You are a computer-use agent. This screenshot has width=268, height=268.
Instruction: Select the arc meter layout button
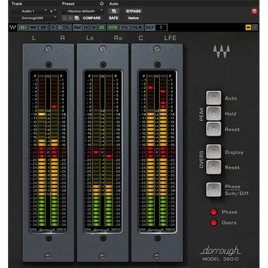[x=43, y=27]
